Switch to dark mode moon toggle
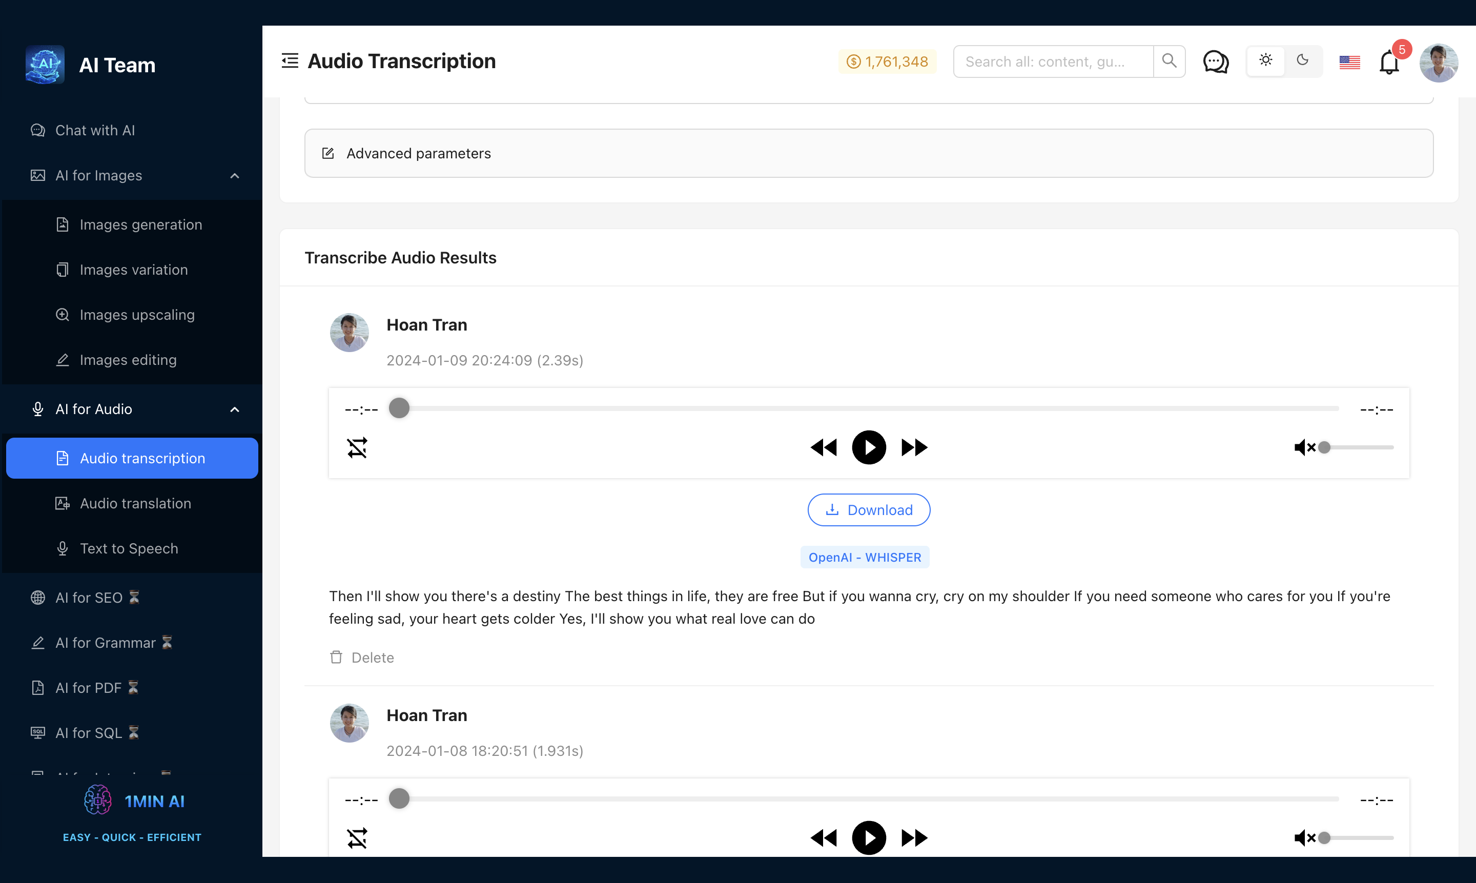 1302,60
